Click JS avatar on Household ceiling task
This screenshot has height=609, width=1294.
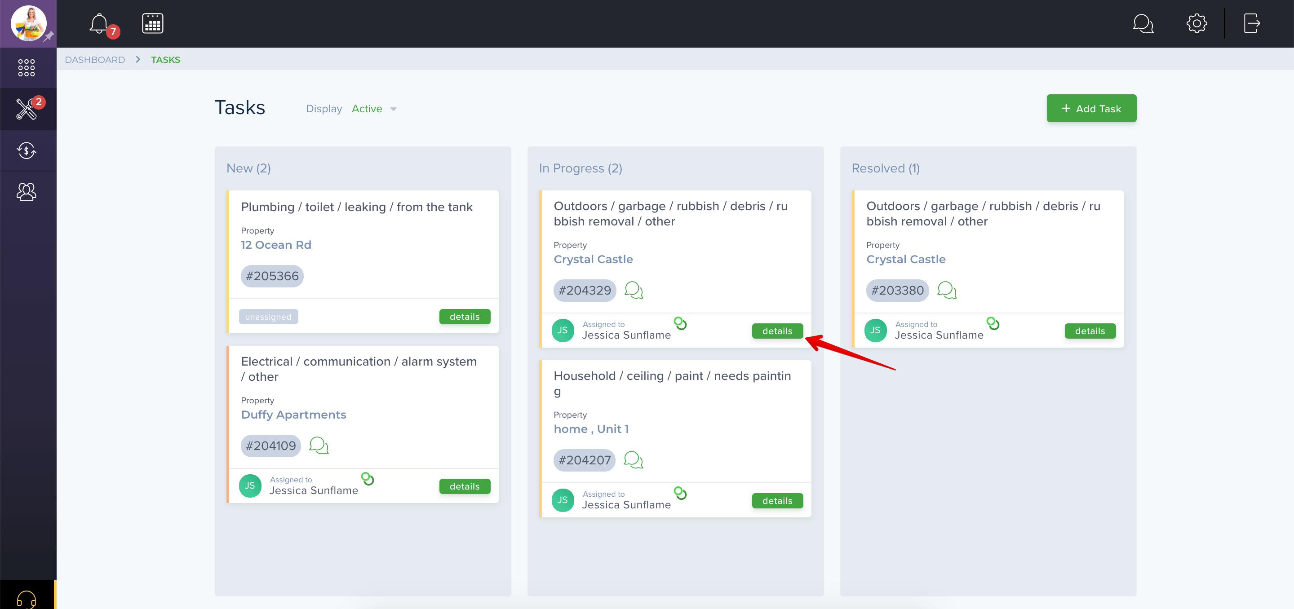[563, 500]
